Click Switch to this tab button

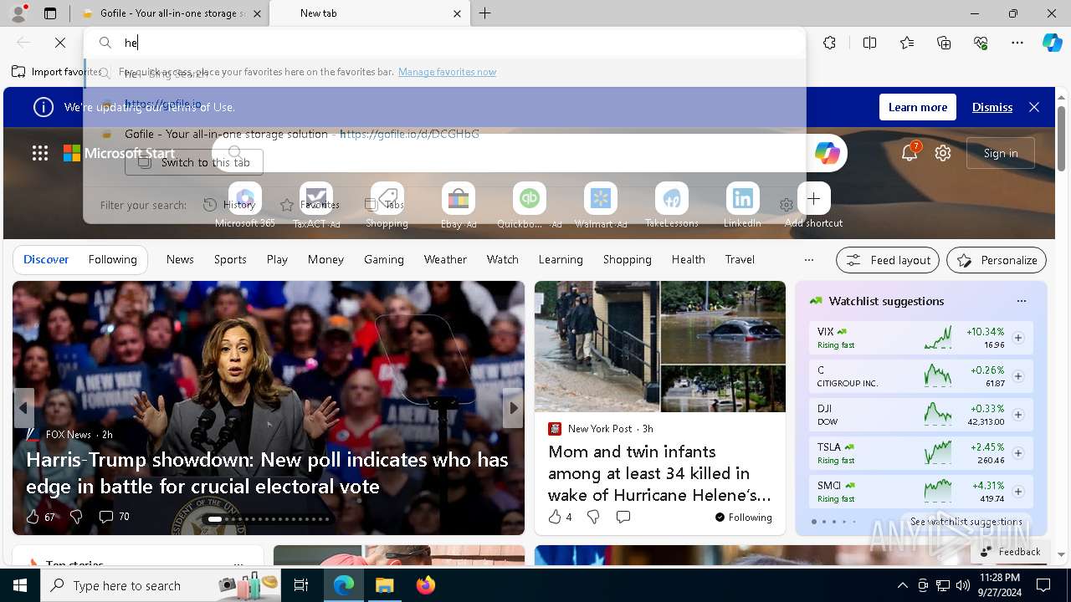pos(194,162)
